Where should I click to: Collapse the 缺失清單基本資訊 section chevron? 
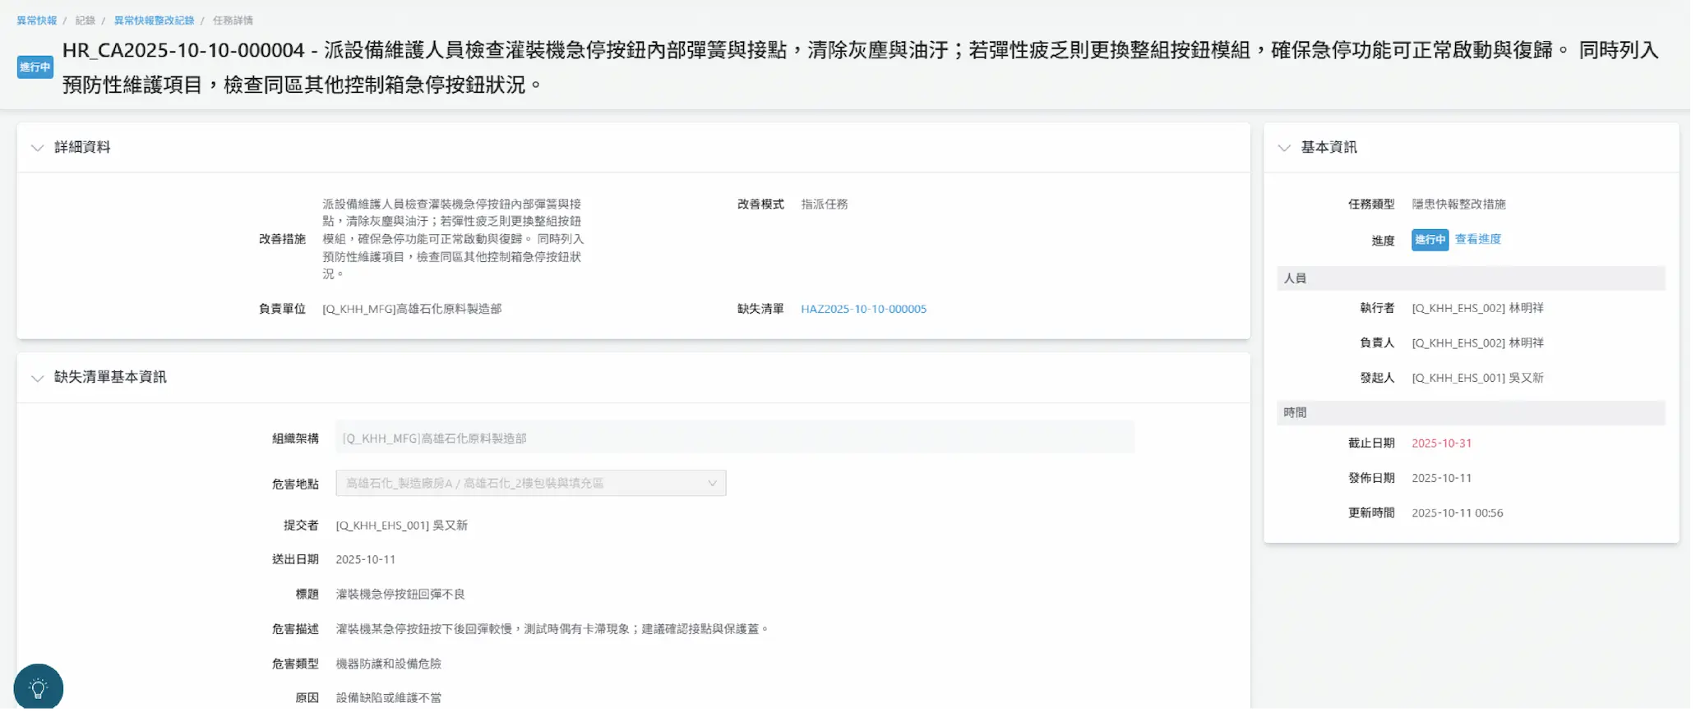click(37, 378)
